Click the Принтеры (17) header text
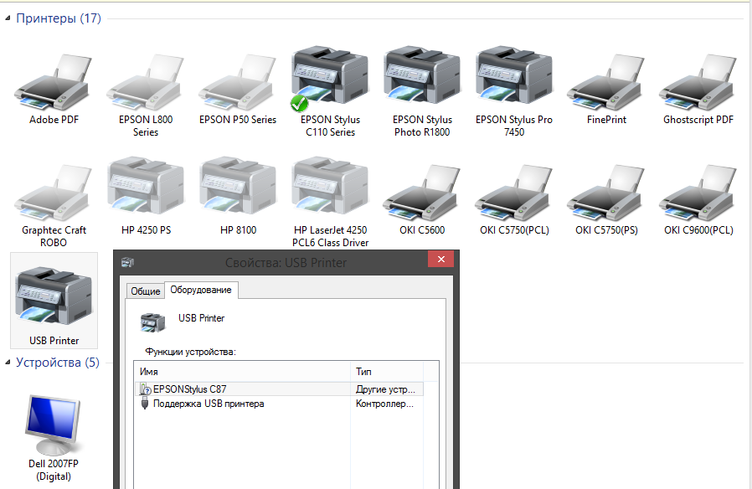The image size is (752, 489). tap(59, 18)
